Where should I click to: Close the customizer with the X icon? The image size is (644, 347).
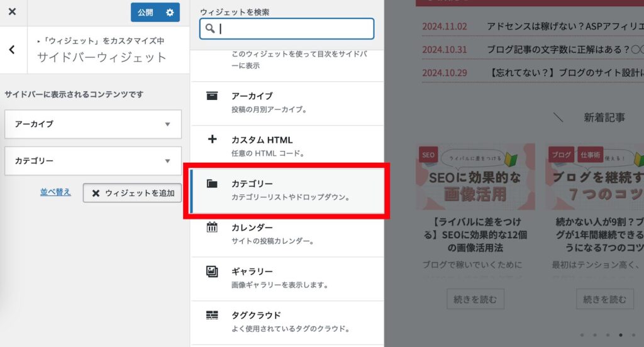pos(13,12)
